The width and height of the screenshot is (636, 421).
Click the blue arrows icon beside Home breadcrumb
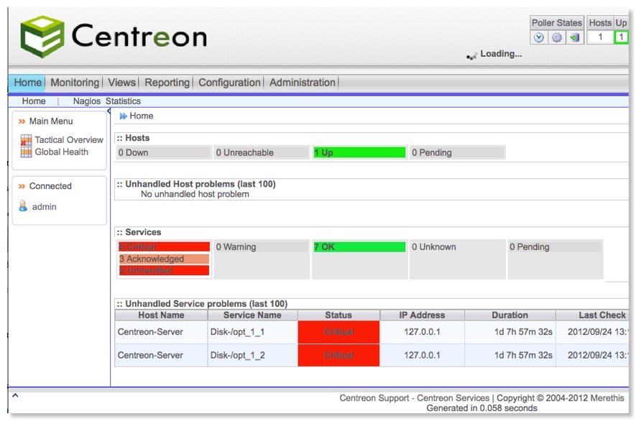pyautogui.click(x=124, y=116)
